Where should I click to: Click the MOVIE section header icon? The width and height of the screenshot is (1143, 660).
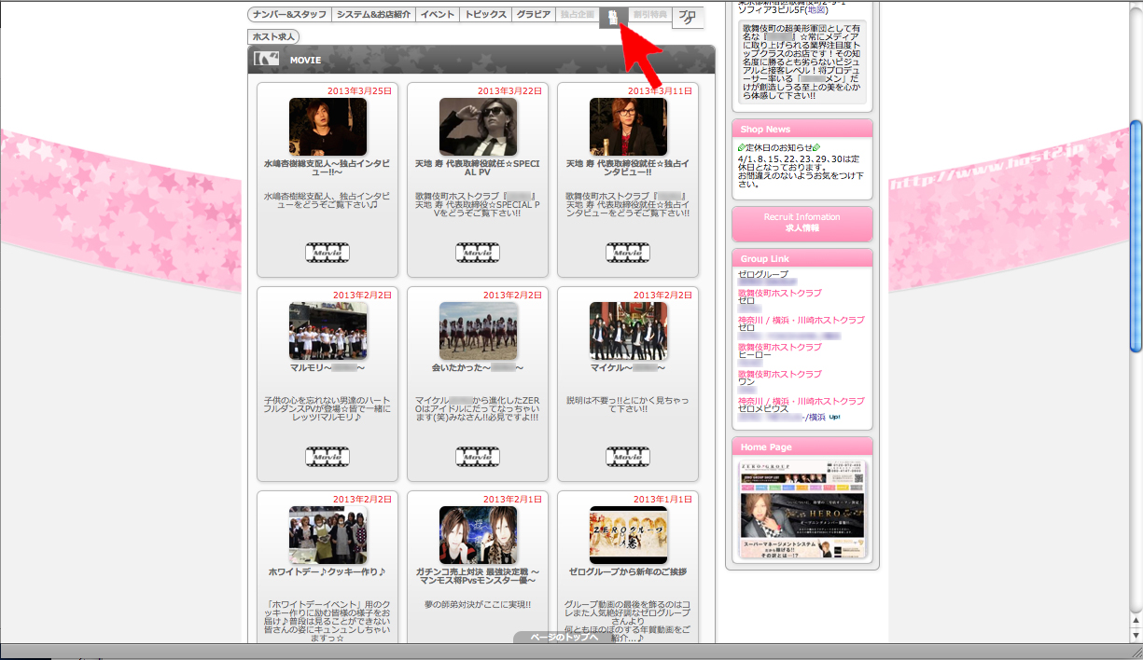point(267,60)
